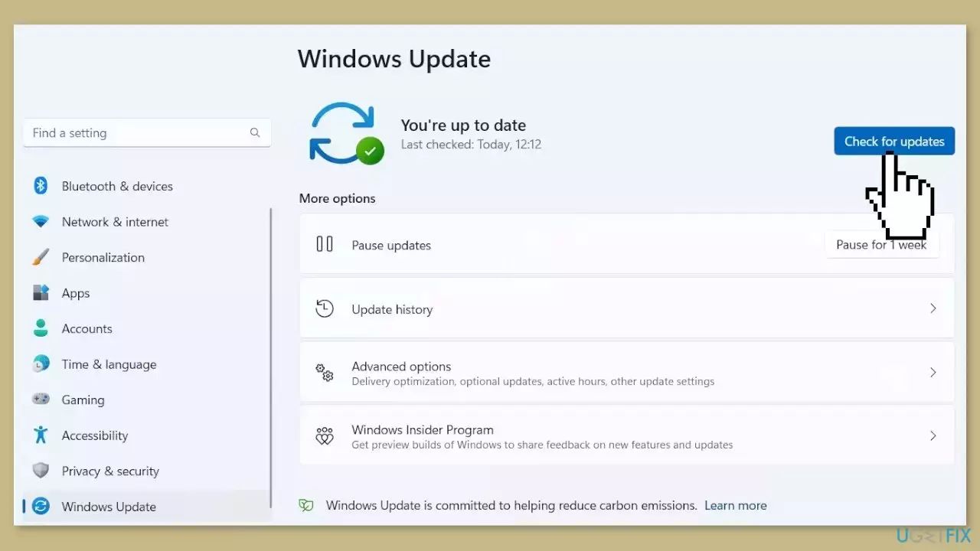
Task: Click the Network & internet Wi-Fi icon
Action: [x=41, y=222]
